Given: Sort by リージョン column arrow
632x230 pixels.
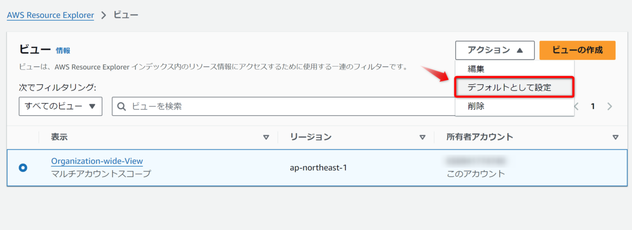Looking at the screenshot, I should tap(422, 137).
